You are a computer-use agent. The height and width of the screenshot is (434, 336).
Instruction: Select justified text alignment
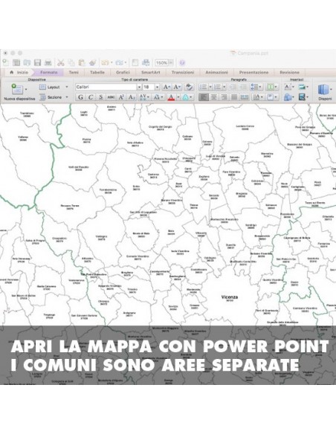234,97
